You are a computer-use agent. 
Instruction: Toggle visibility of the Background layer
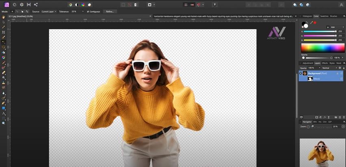342,73
